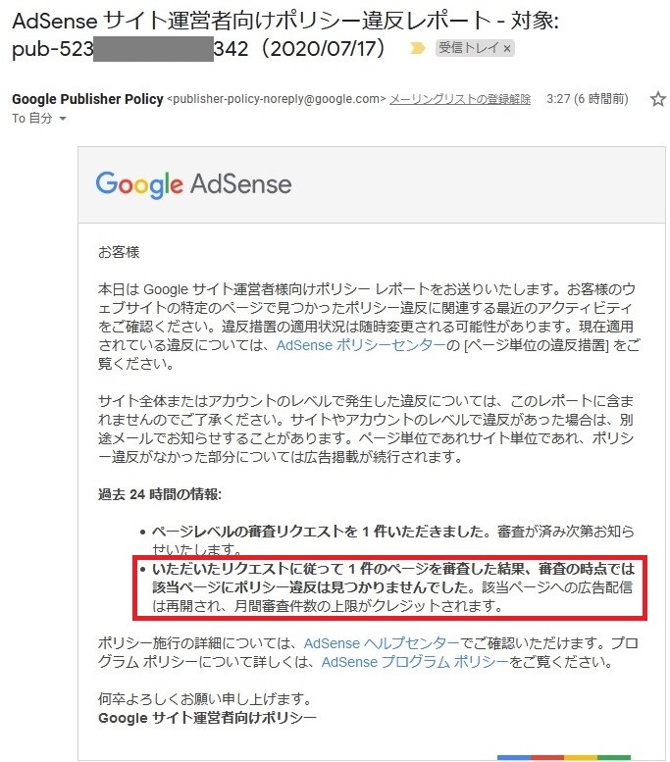Click the お客様 greeting line

[119, 252]
